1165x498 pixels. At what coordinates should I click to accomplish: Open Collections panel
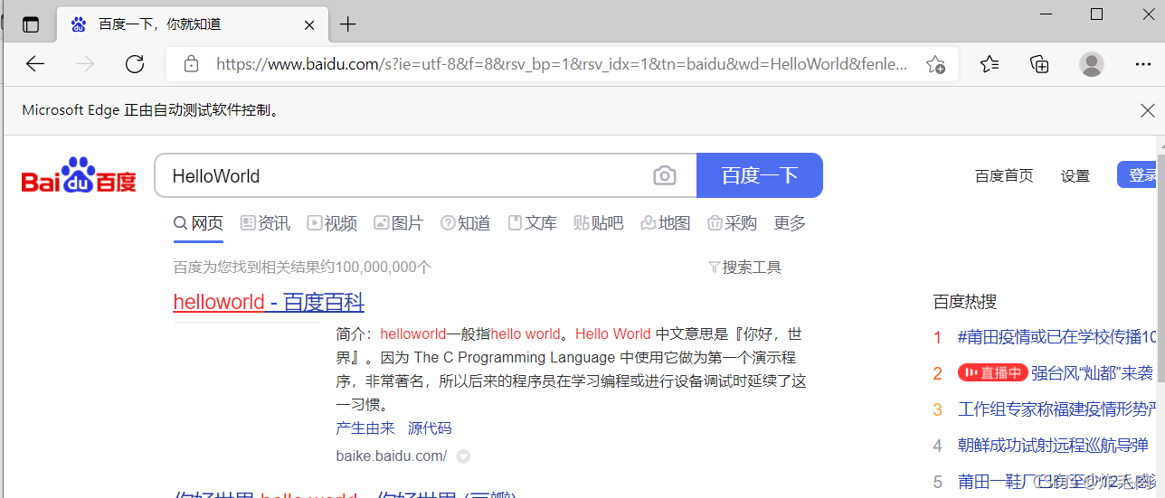point(1040,64)
